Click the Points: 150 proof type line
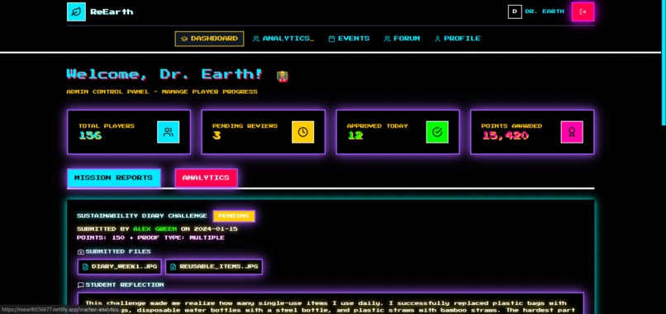Image resolution: width=666 pixels, height=314 pixels. [x=150, y=237]
